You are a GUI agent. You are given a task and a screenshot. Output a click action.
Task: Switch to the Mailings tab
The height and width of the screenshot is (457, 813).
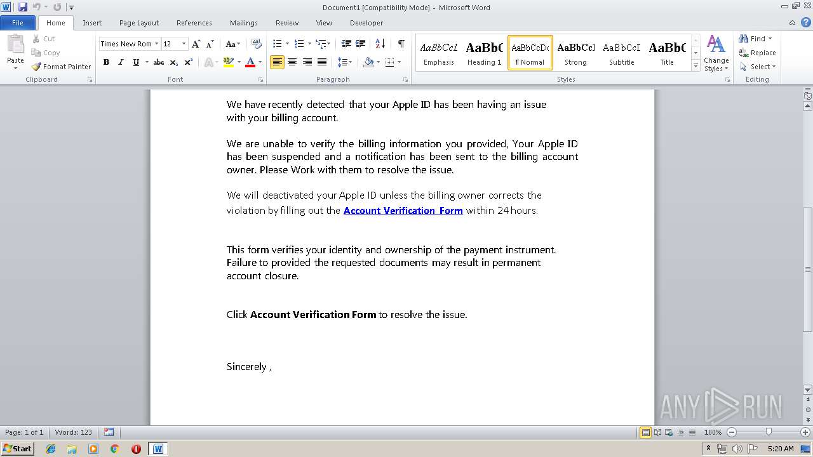(244, 23)
